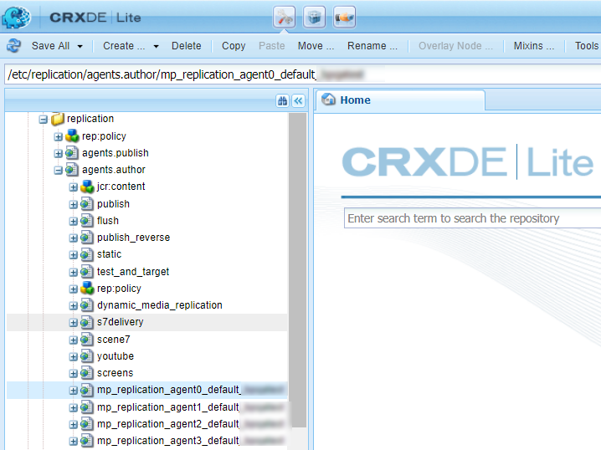
Task: Expand the publish node
Action: pos(73,205)
